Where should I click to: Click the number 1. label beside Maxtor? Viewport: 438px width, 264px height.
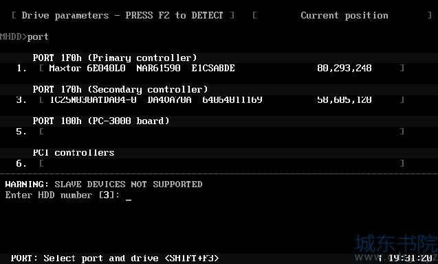pyautogui.click(x=21, y=68)
